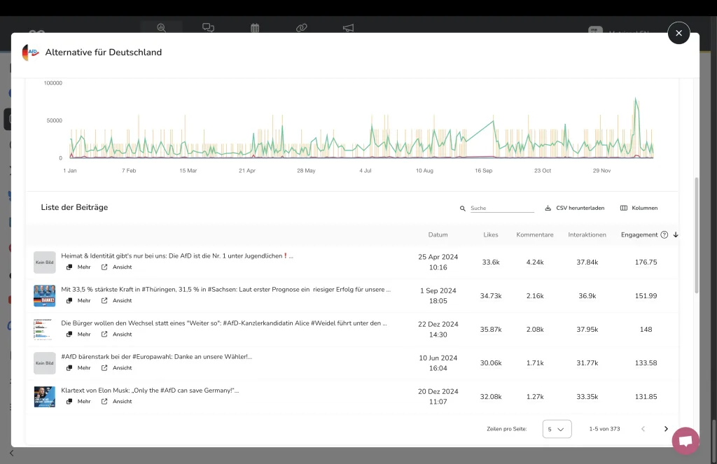717x464 pixels.
Task: Click the search magnifier icon in list header
Action: tap(462, 209)
